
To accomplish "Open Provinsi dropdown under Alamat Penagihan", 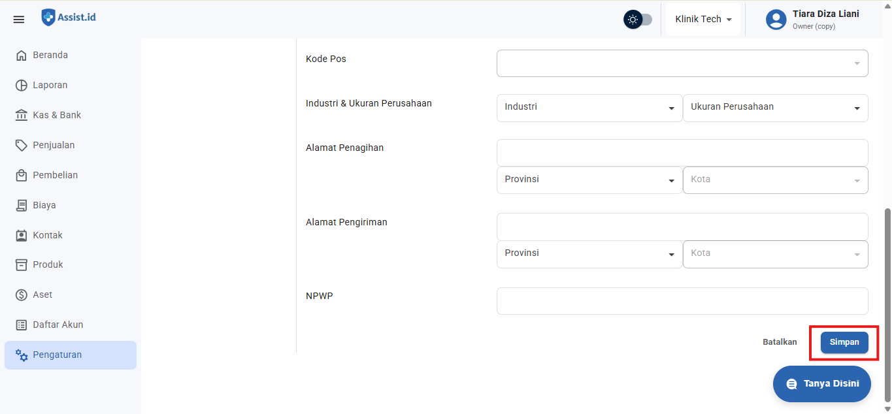I will 589,180.
